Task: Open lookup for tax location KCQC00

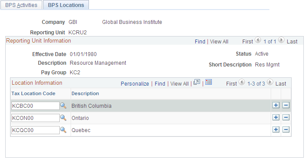Action: point(63,130)
